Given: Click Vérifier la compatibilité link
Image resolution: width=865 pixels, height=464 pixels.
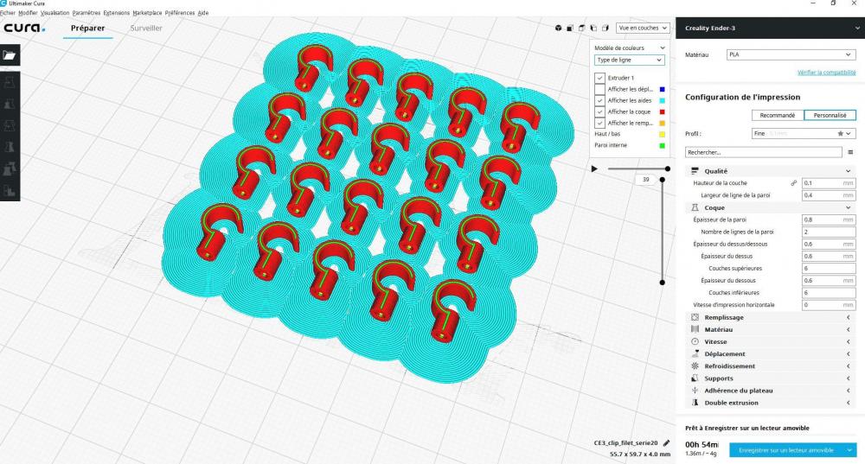Looking at the screenshot, I should coord(826,73).
